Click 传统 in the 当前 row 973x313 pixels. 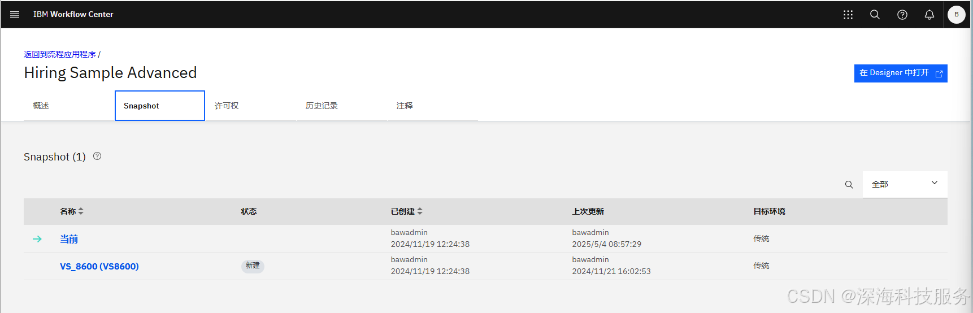tap(761, 238)
